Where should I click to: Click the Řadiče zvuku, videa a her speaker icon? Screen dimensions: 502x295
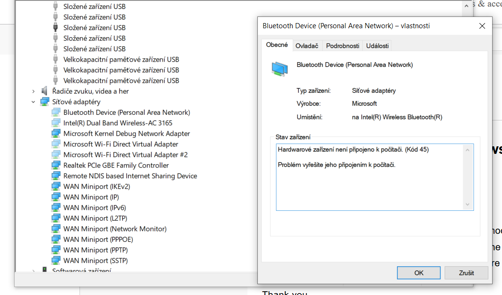[x=45, y=91]
